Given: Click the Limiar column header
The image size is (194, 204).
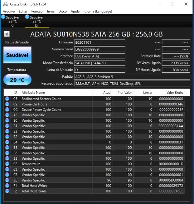Looking at the screenshot, I should coord(144,93).
